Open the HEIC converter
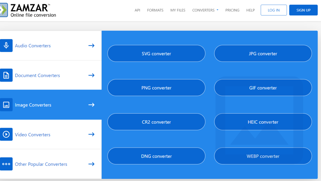Viewport: 321px width, 181px height. (x=263, y=122)
